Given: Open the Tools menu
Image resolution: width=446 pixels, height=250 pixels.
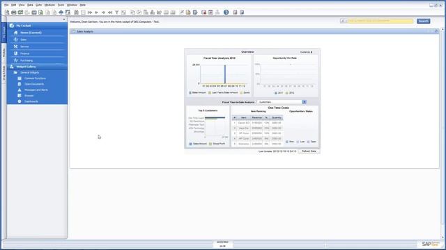Looking at the screenshot, I should pos(61,5).
